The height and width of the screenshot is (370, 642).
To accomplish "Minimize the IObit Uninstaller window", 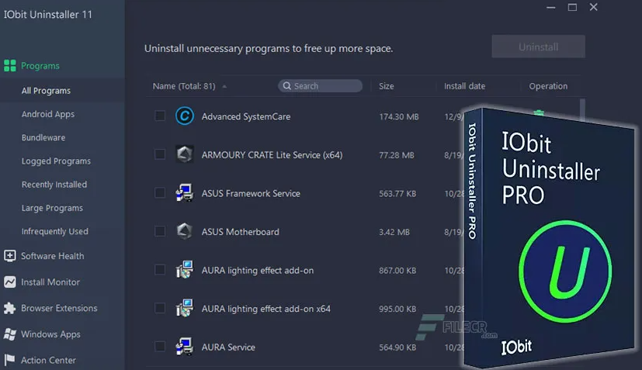I will point(550,7).
